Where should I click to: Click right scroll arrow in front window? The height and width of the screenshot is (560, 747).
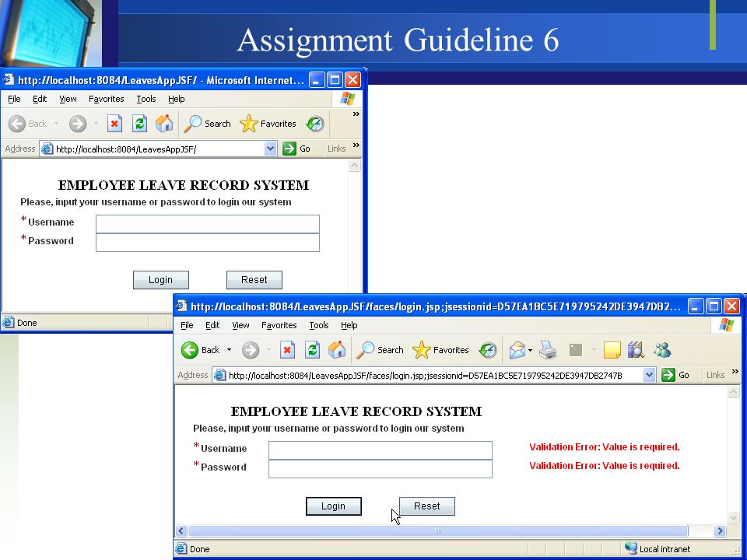coord(720,530)
